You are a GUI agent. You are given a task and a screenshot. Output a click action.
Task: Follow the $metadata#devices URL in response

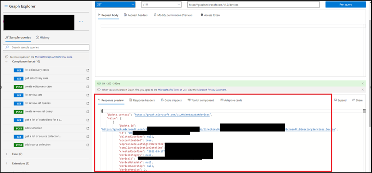tap(173, 115)
